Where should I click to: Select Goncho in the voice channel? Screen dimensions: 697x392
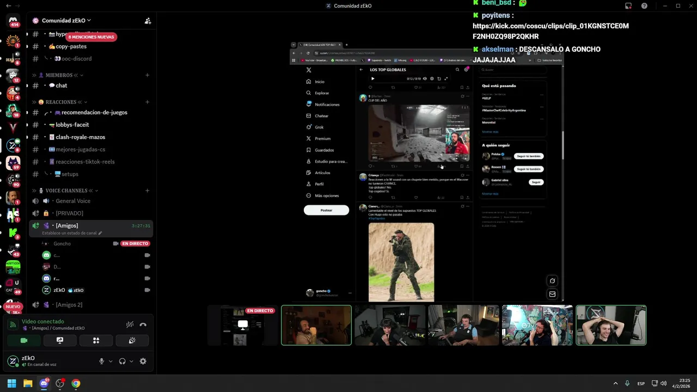[x=62, y=244]
